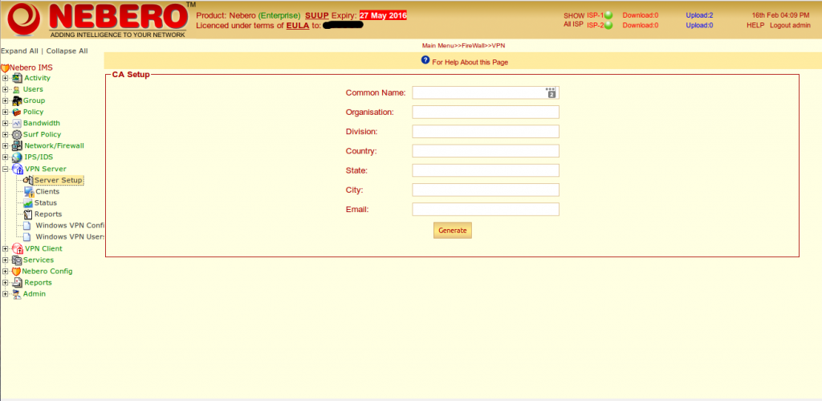The width and height of the screenshot is (822, 401).
Task: Open the EULA license link
Action: (x=298, y=26)
